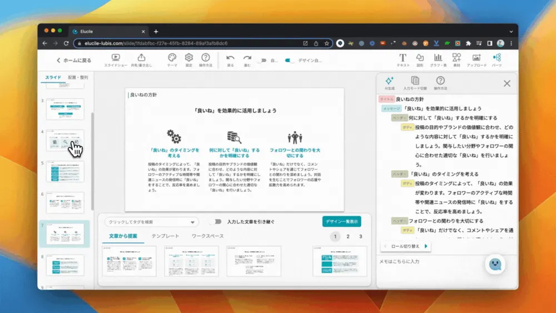Click the browser address bar URL
This screenshot has width=556, height=313.
(156, 43)
